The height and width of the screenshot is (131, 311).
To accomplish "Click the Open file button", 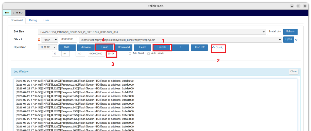I will click(x=289, y=40).
